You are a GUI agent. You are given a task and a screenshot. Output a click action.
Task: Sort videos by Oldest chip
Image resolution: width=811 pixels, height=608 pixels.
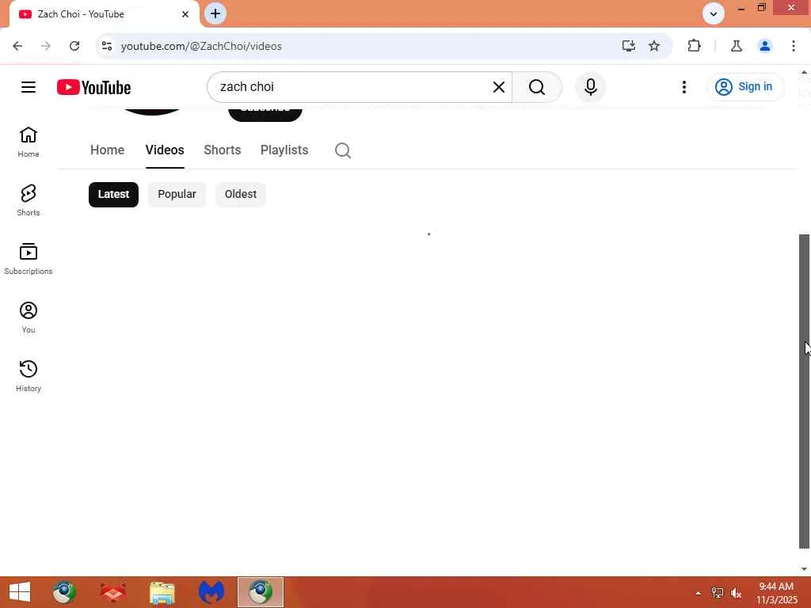tap(241, 195)
